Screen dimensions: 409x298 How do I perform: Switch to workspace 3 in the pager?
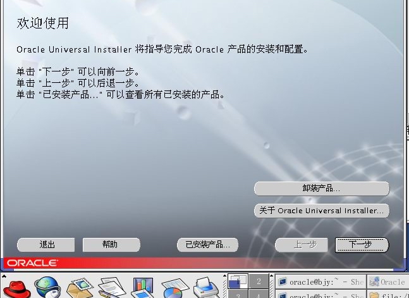click(238, 294)
